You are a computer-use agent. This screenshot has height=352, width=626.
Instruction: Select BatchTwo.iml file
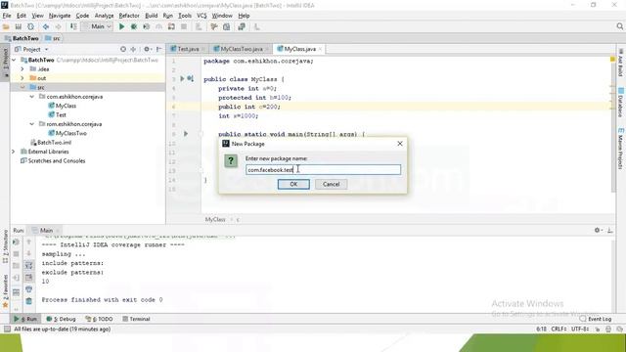[x=51, y=143]
